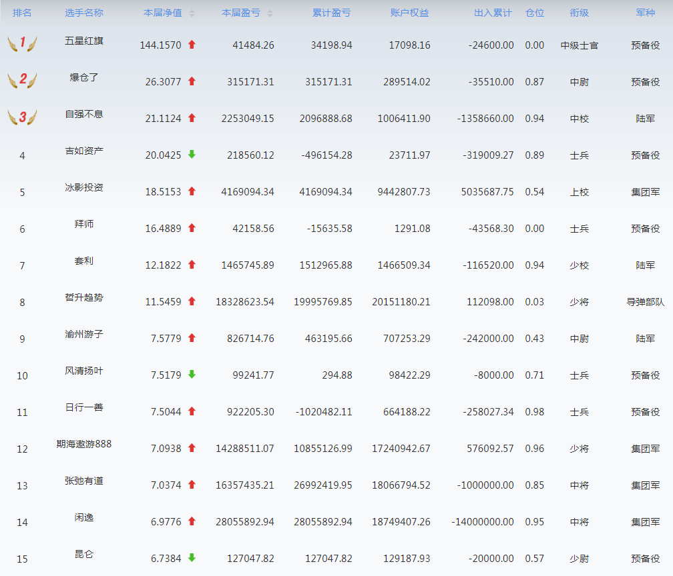Click the rank 2 laurel badge

22,80
